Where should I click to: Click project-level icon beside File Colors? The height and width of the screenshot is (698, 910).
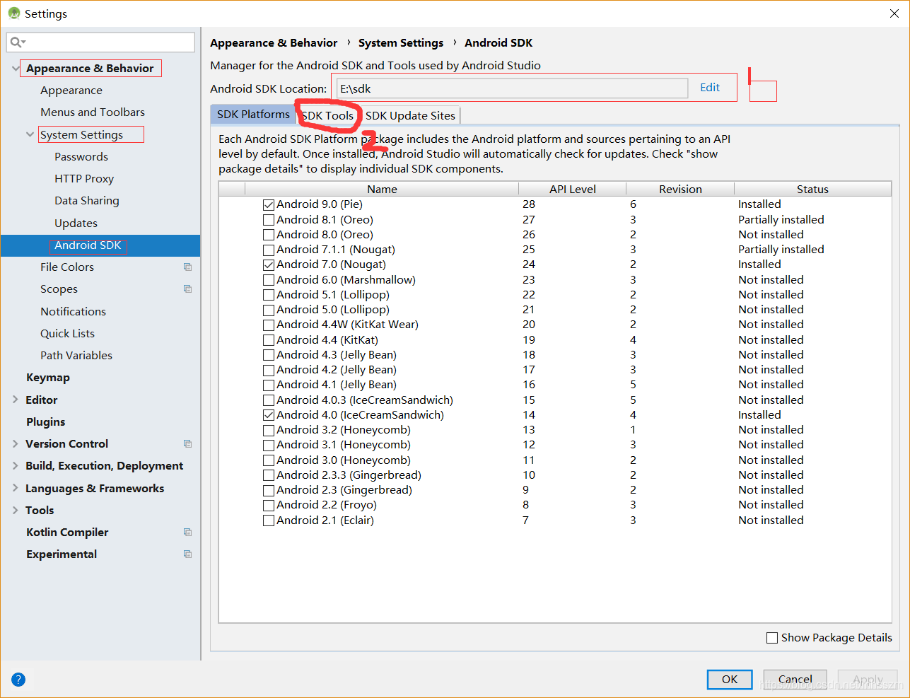187,267
